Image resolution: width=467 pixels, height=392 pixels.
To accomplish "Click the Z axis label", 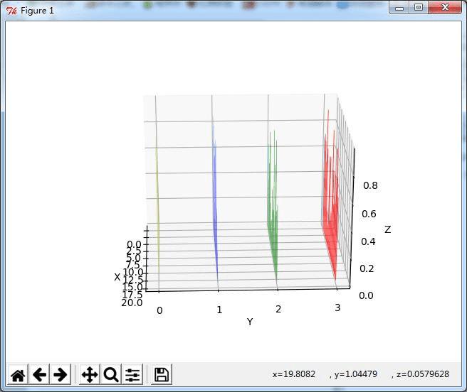I will [x=387, y=229].
